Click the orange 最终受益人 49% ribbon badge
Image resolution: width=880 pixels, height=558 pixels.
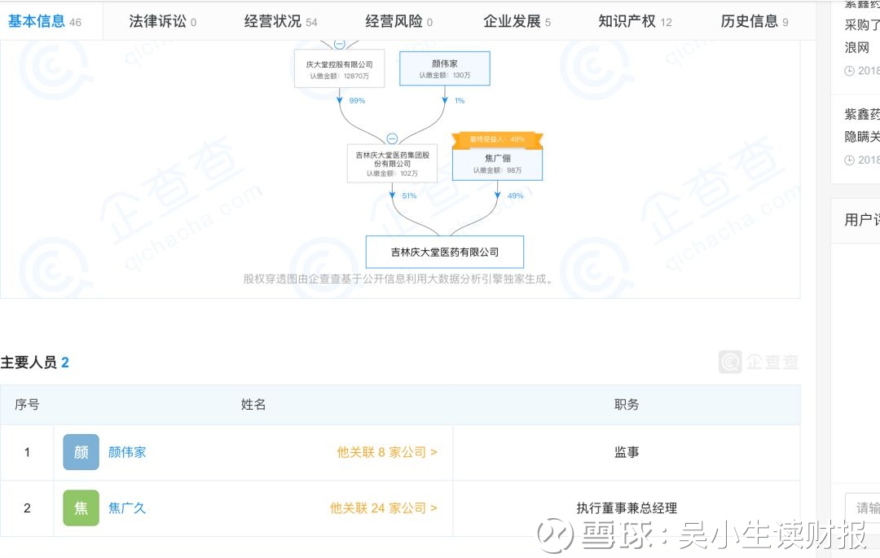pyautogui.click(x=497, y=139)
